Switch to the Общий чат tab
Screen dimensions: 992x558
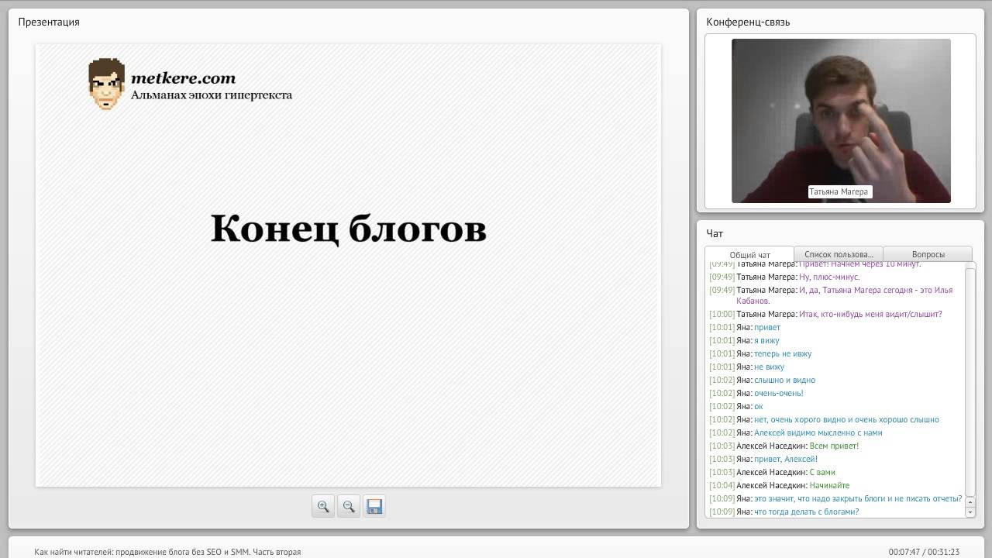coord(749,254)
